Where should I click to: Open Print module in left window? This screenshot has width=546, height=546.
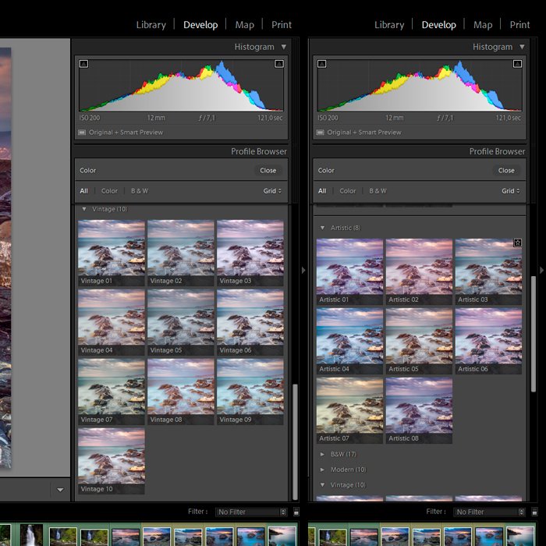click(282, 25)
